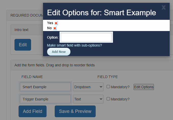This screenshot has height=120, width=173.
Task: Delete the Yes option with red cross
Action: point(56,23)
